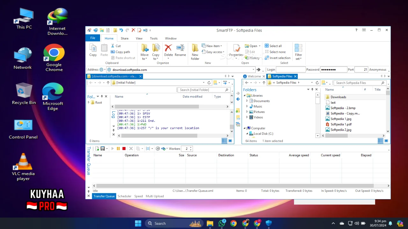This screenshot has height=229, width=408.
Task: Click the go arrow next to address bar
Action: (259, 70)
